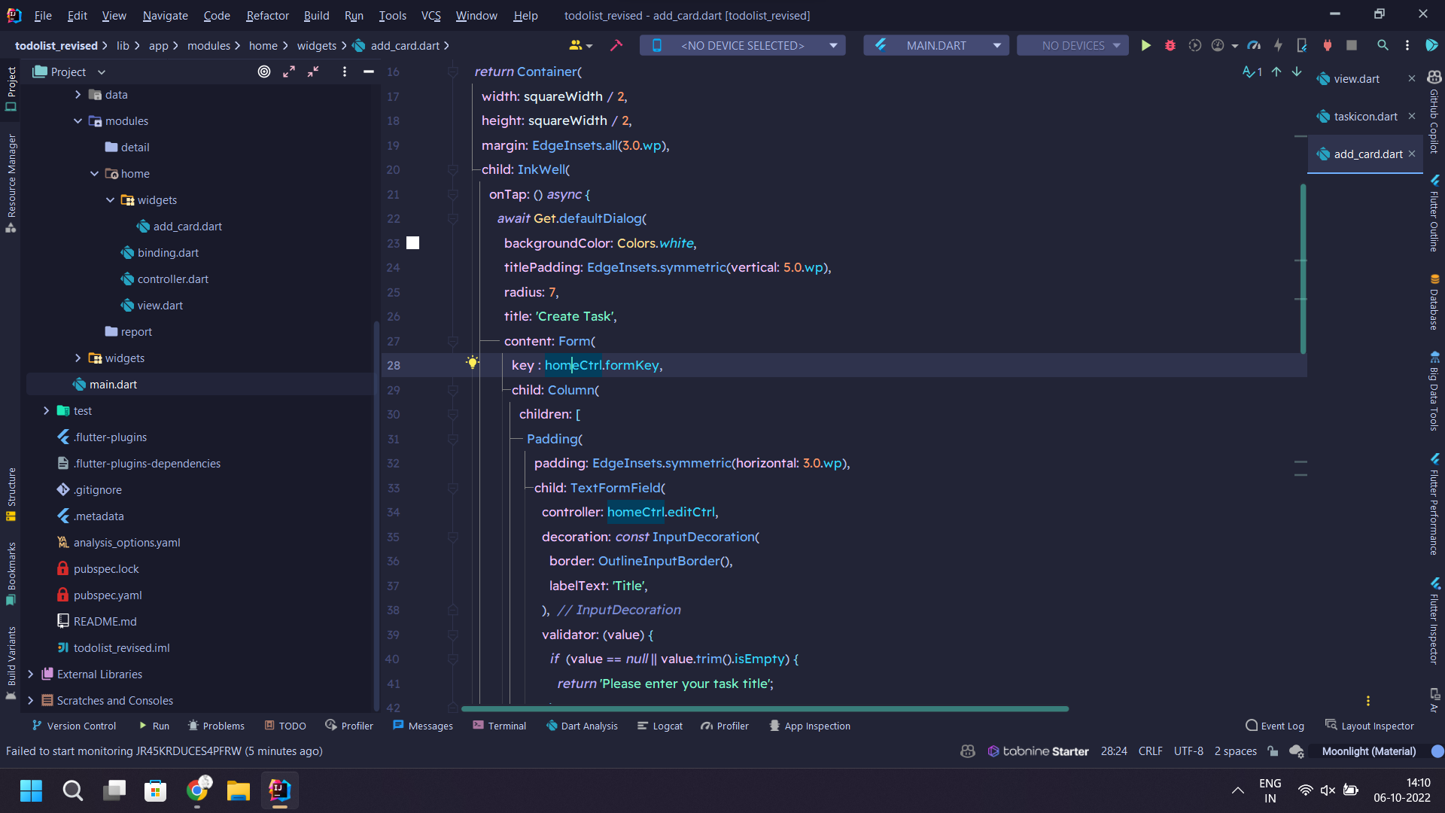
Task: Toggle the Structure side tab
Action: pos(11,495)
